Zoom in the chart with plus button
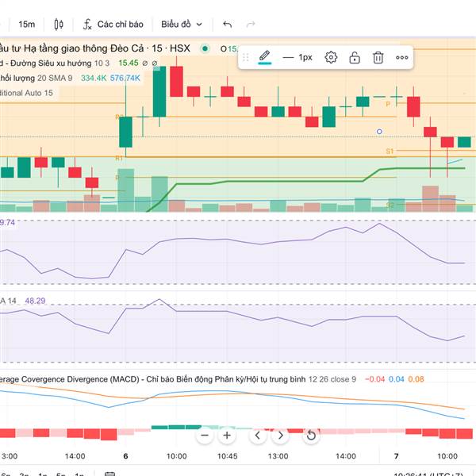The image size is (476, 476). [227, 436]
